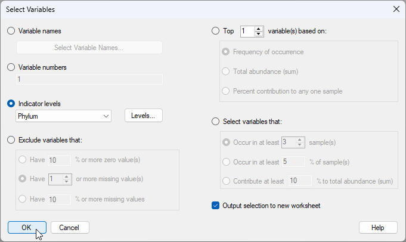Close the Select Variables dialog
Viewport: 406px width, 242px height.
pyautogui.click(x=396, y=9)
